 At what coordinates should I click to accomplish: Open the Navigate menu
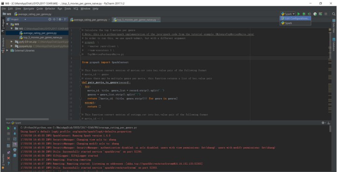(28, 8)
